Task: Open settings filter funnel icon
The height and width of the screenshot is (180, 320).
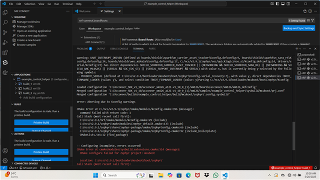Action: [x=312, y=20]
